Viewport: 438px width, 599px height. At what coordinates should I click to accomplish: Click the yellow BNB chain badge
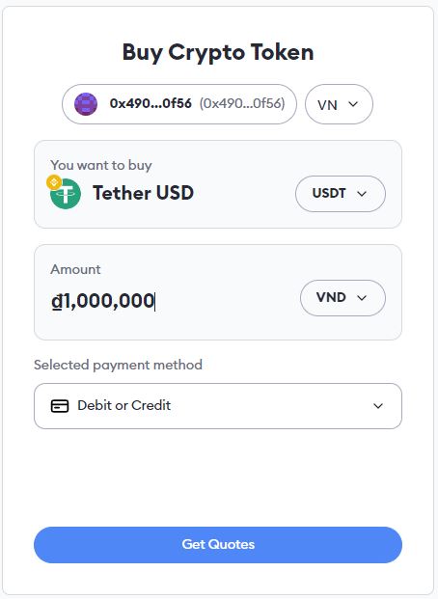(54, 182)
